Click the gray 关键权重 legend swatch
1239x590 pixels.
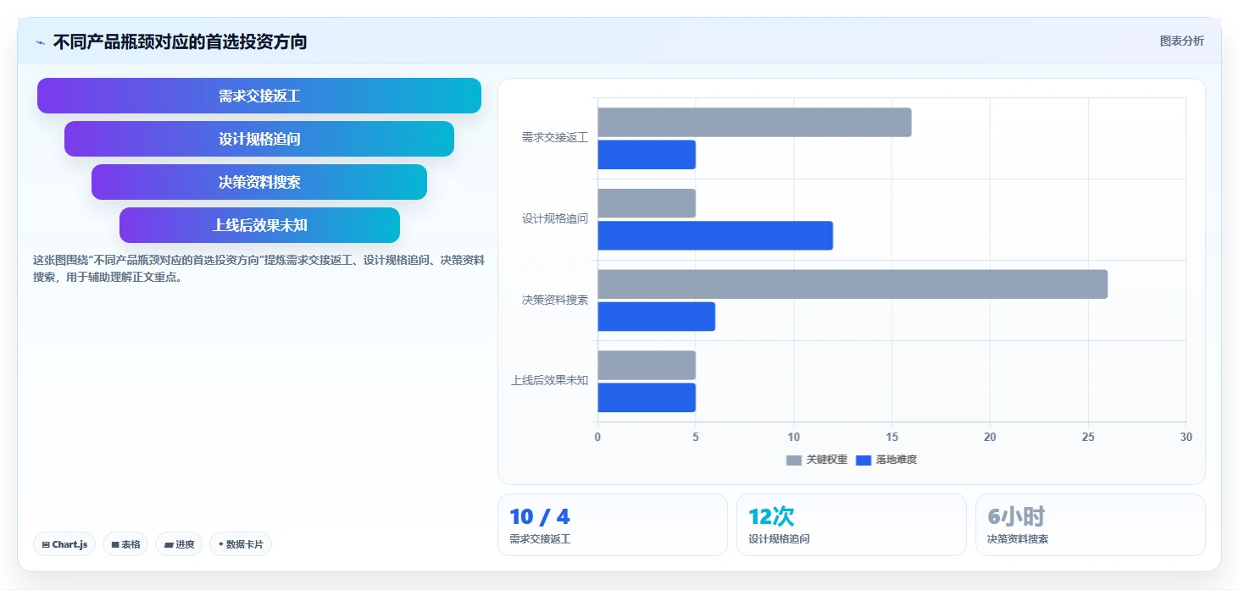click(794, 460)
